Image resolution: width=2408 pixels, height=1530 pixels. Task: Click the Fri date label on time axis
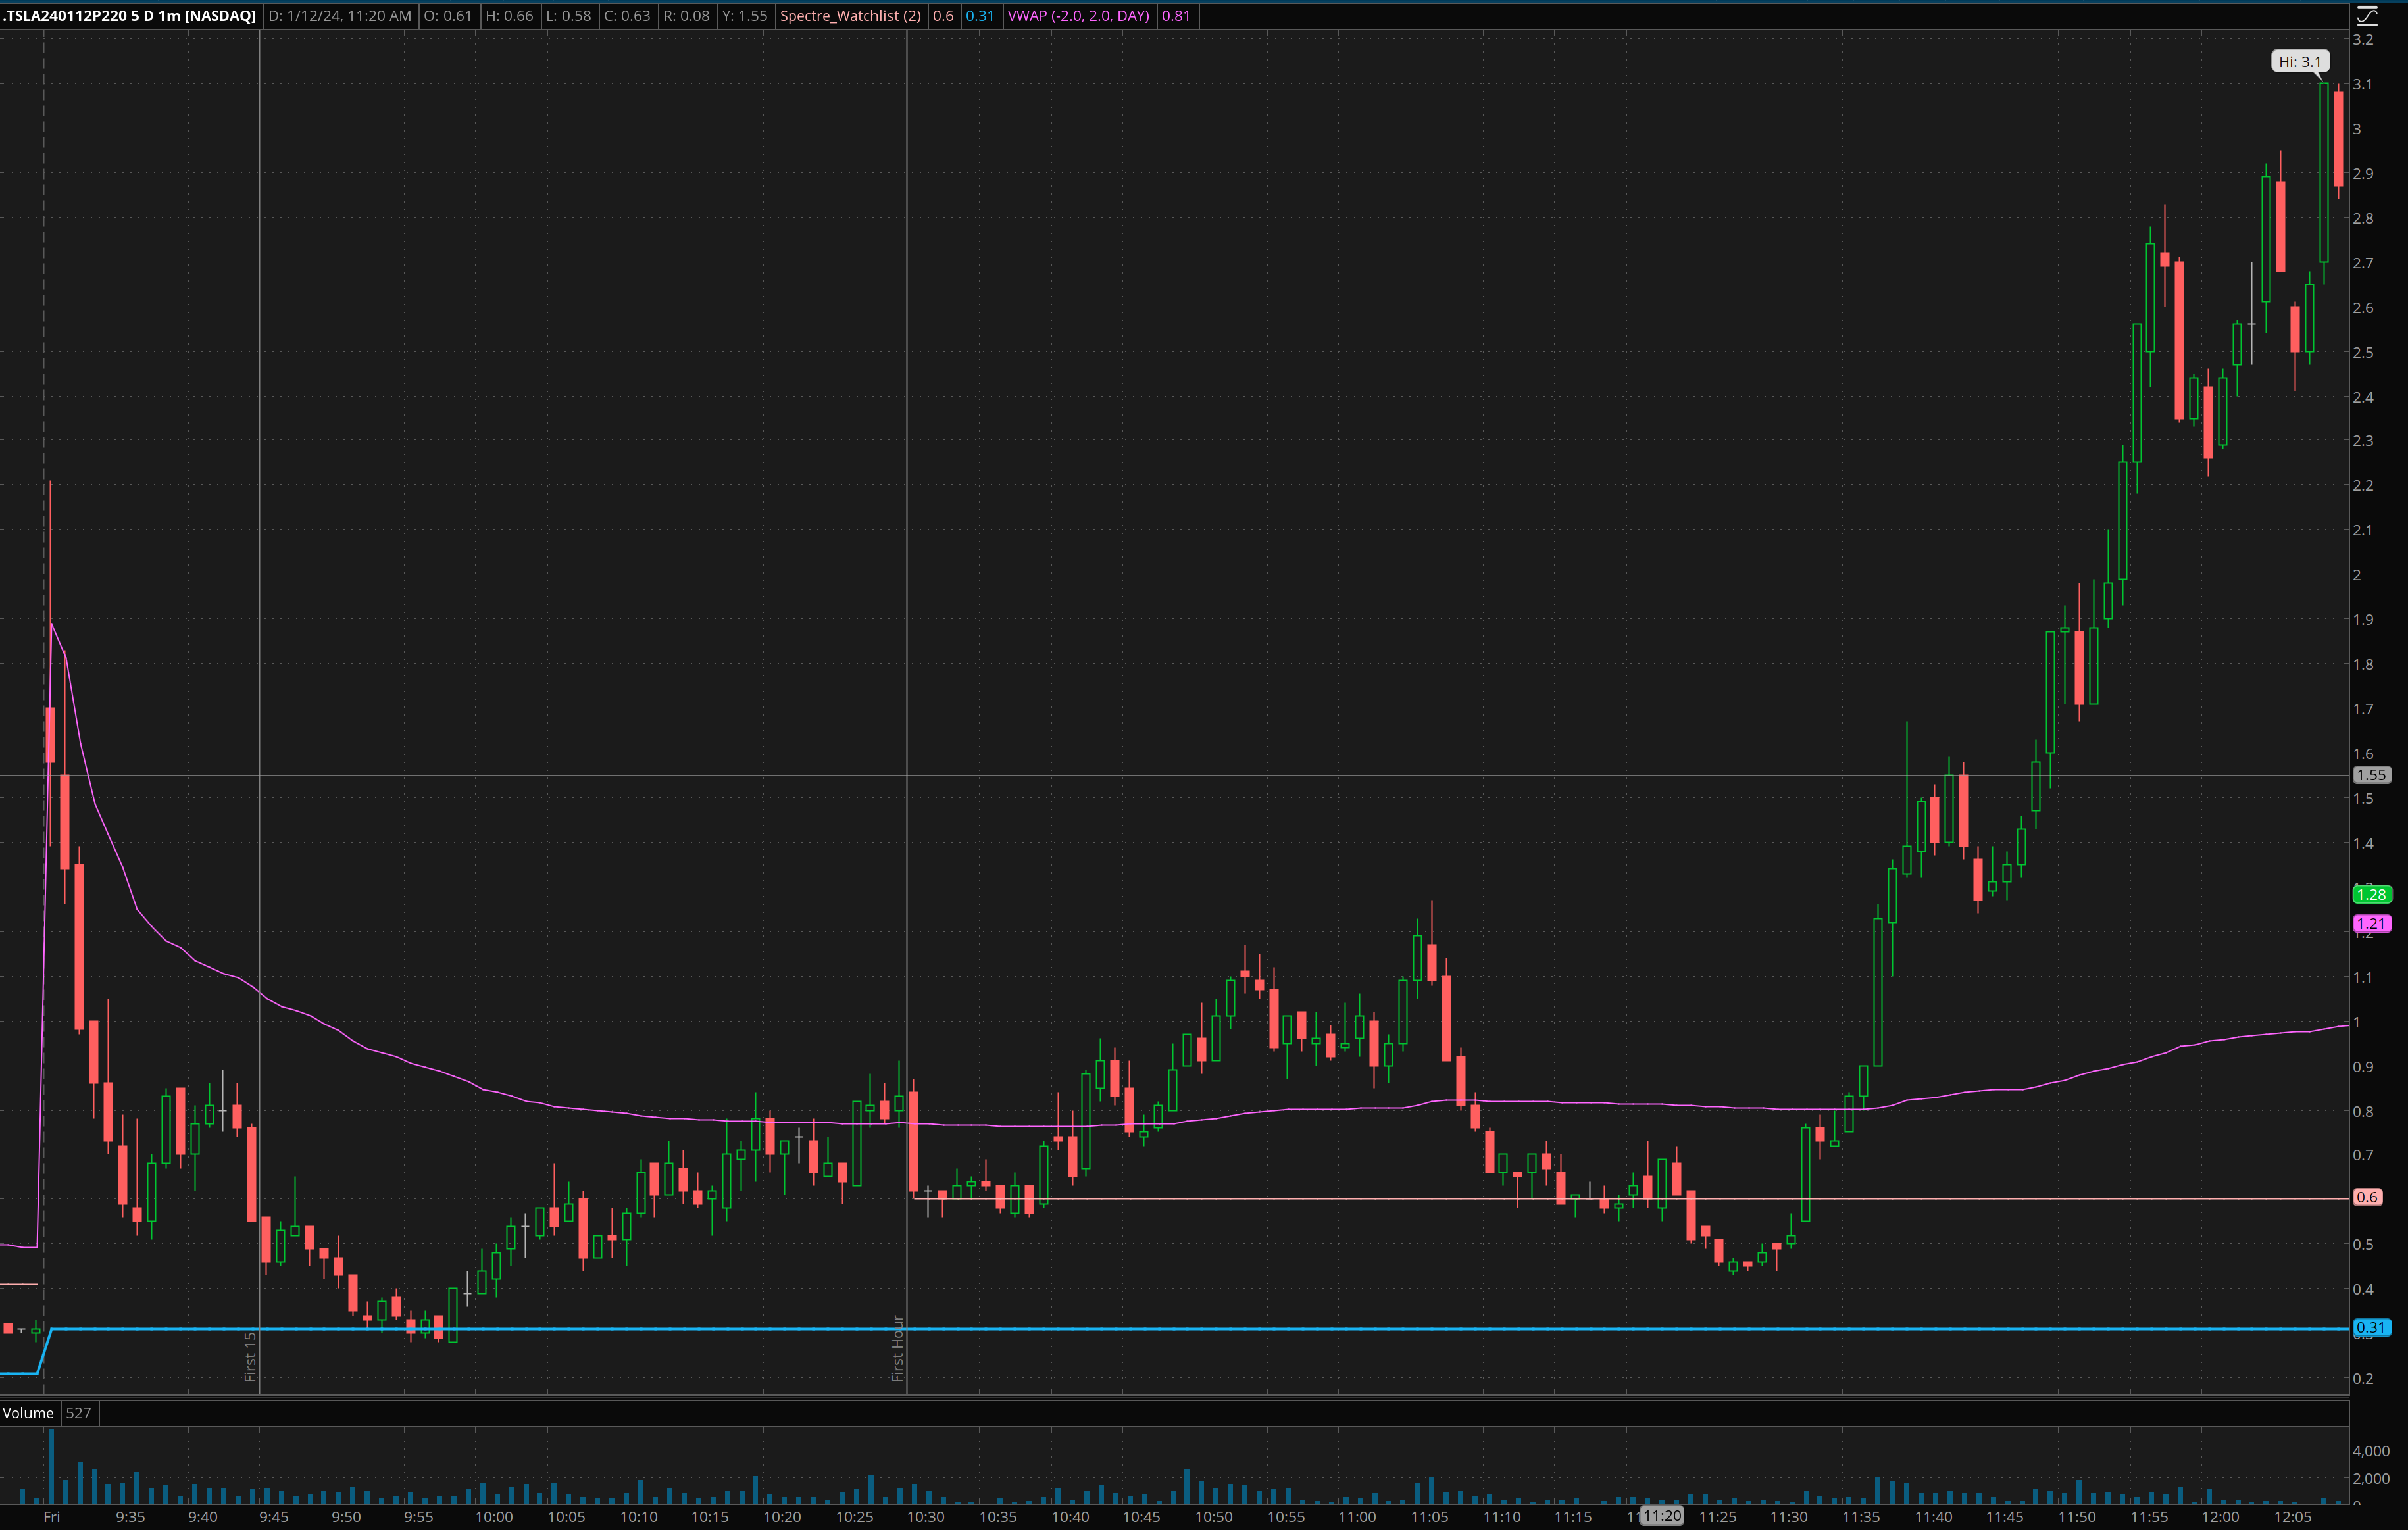(51, 1517)
